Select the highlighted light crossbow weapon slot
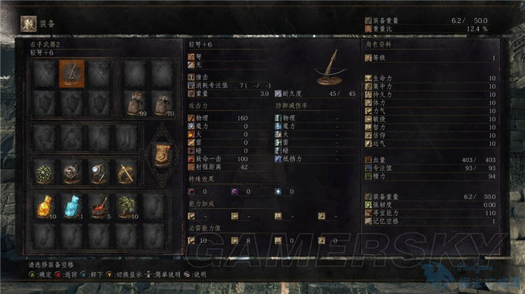 click(71, 74)
